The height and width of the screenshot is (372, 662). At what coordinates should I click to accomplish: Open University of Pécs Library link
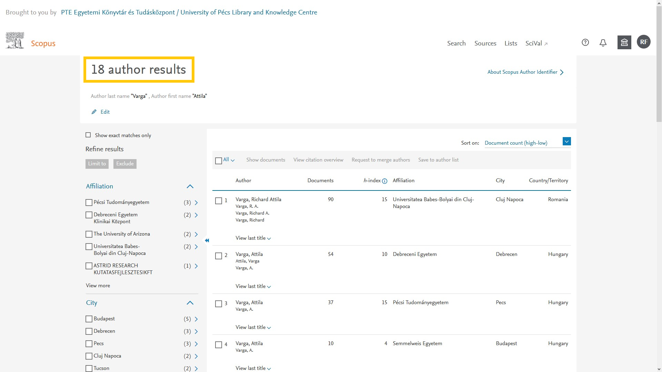point(189,12)
